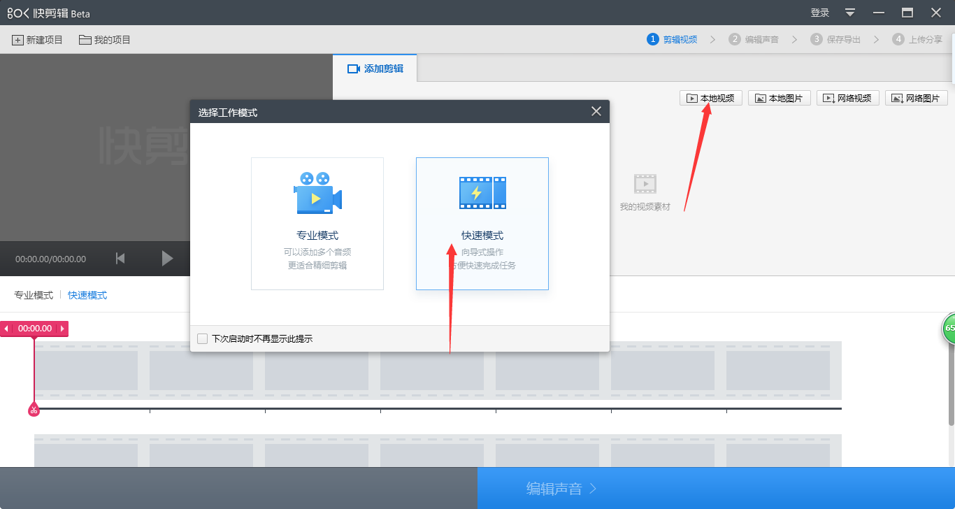Go to step 2 编辑声音
Viewport: 955px width, 509px height.
click(754, 39)
